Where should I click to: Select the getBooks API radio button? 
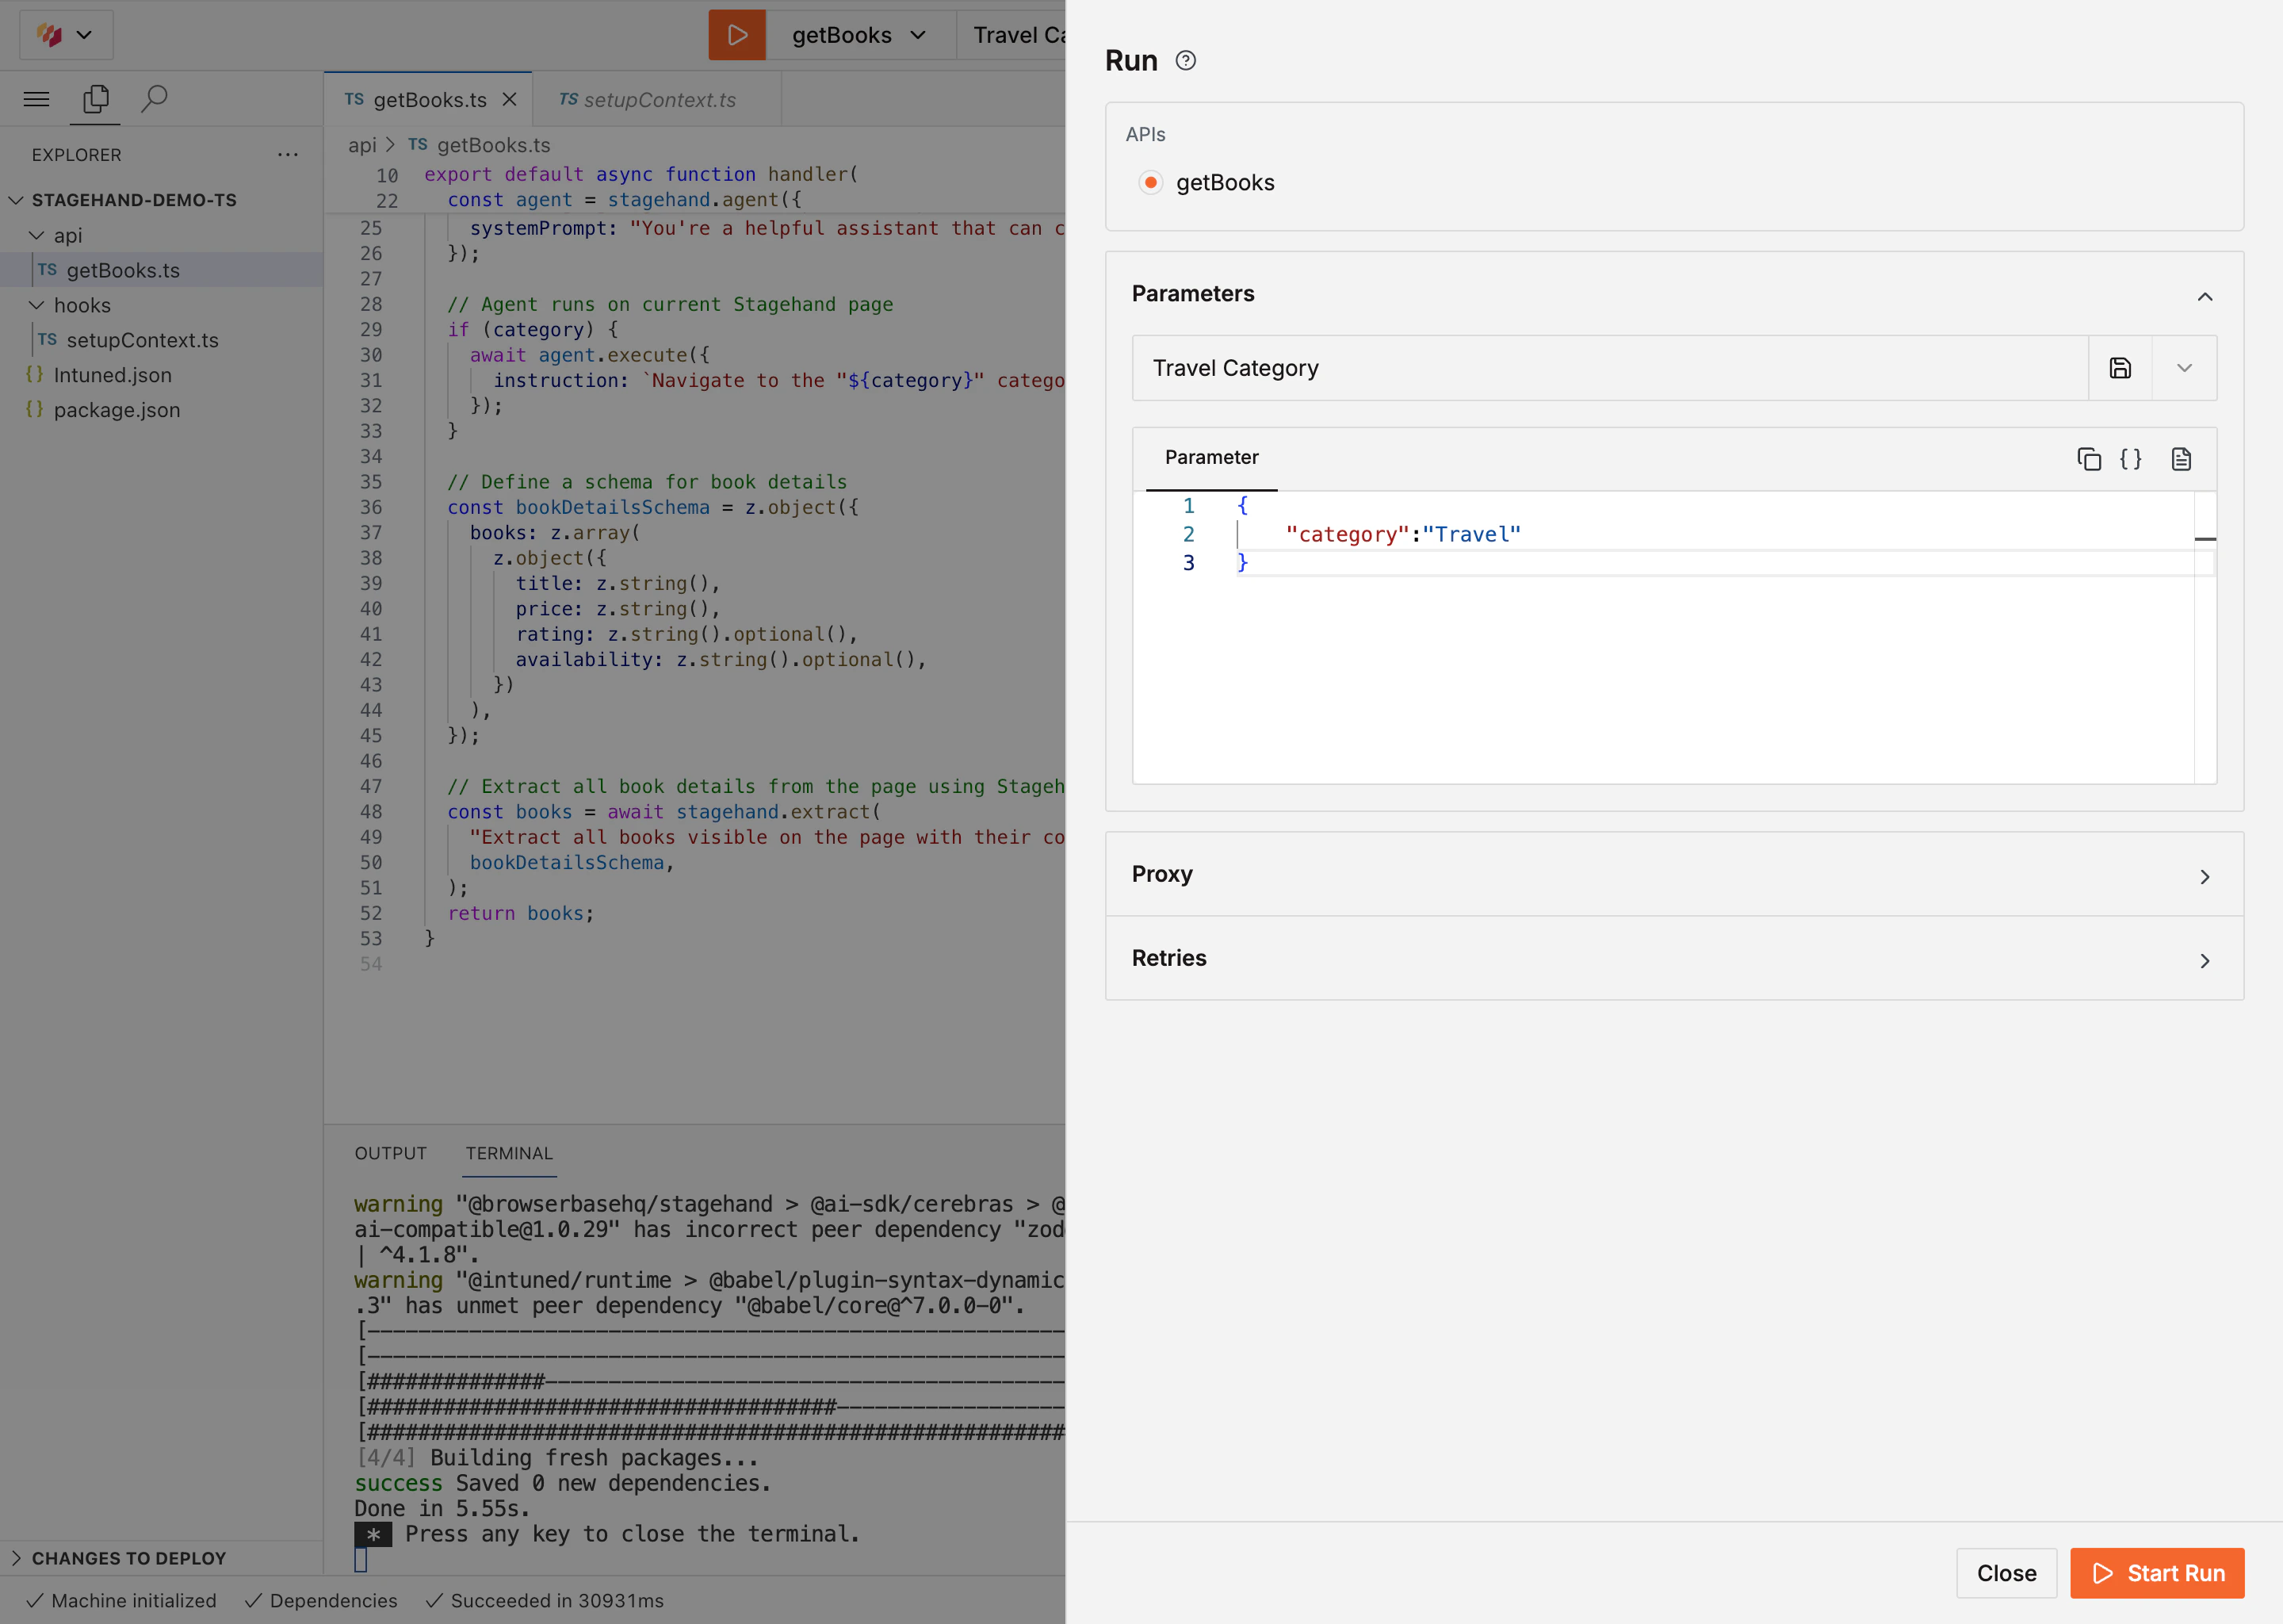pyautogui.click(x=1150, y=182)
